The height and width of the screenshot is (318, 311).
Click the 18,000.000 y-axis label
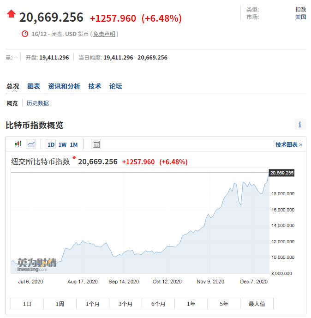(x=283, y=194)
